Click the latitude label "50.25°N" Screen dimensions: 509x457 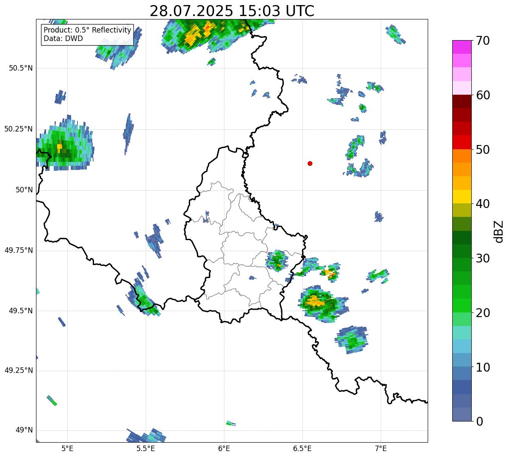pyautogui.click(x=19, y=129)
